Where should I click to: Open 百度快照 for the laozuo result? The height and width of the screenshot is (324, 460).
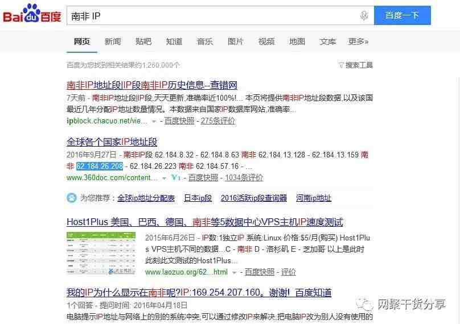pos(260,272)
